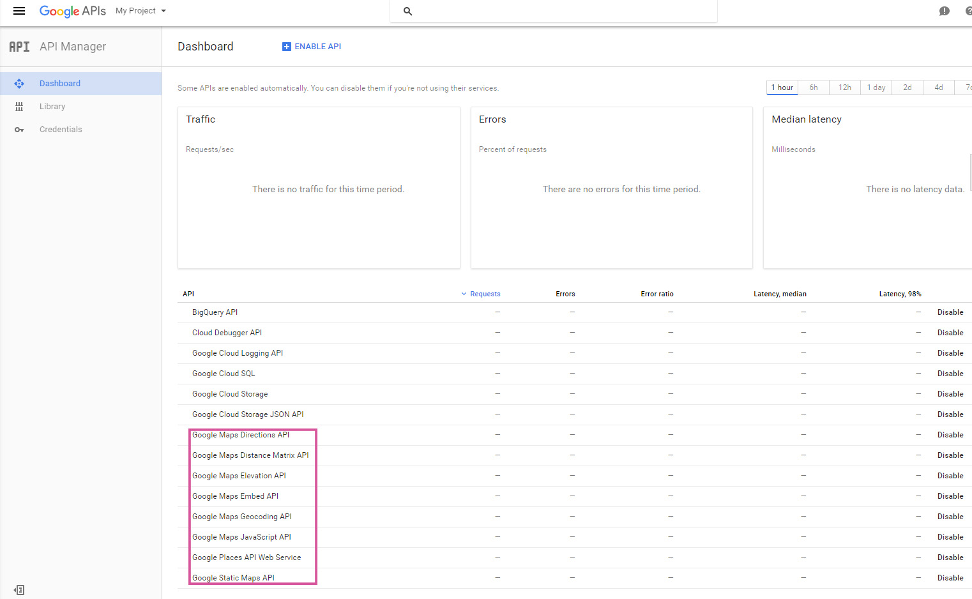Image resolution: width=972 pixels, height=599 pixels.
Task: Open Google Cloud SQL entry
Action: pyautogui.click(x=224, y=374)
